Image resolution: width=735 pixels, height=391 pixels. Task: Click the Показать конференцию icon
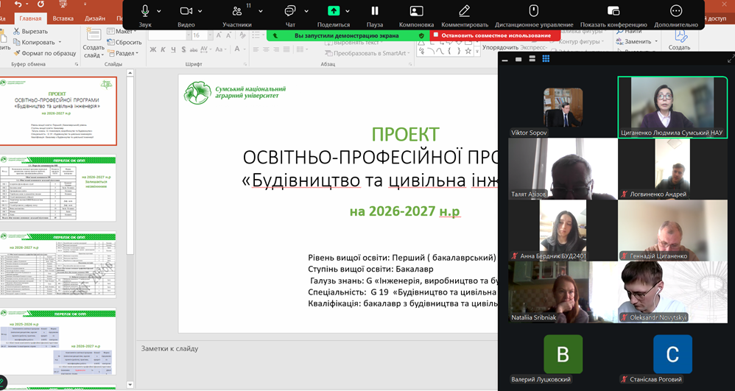(613, 11)
